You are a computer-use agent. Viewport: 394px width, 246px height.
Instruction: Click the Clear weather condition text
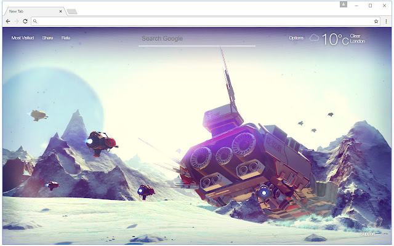[x=355, y=36]
